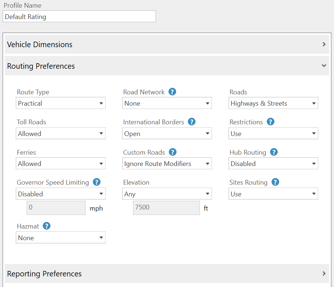
Task: Open help for Sites Routing
Action: pyautogui.click(x=275, y=182)
